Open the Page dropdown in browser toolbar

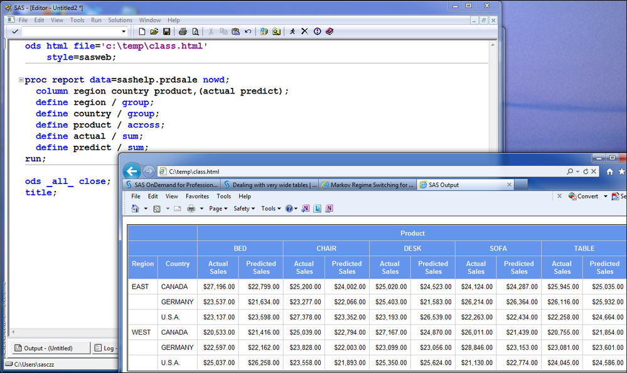(x=218, y=208)
